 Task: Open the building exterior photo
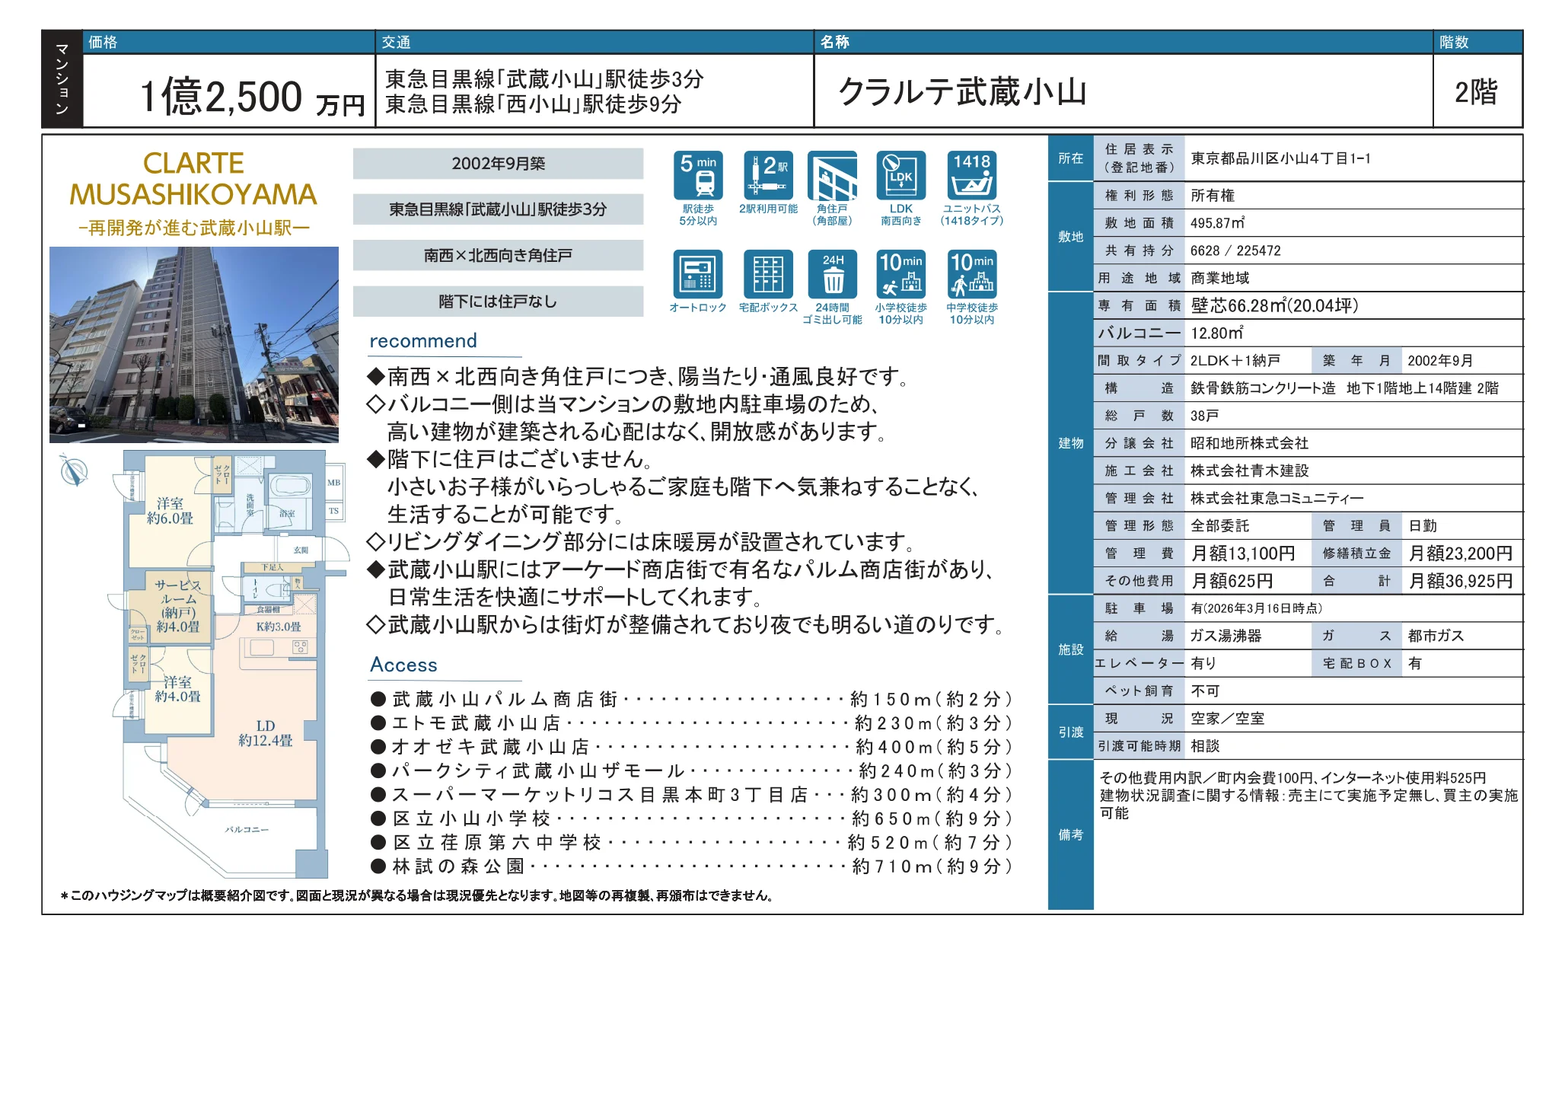194,344
